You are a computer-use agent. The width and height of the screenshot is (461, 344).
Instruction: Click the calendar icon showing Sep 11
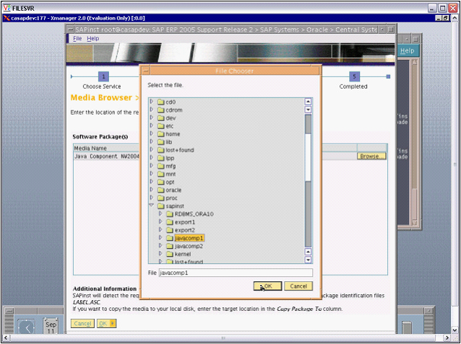tap(51, 327)
